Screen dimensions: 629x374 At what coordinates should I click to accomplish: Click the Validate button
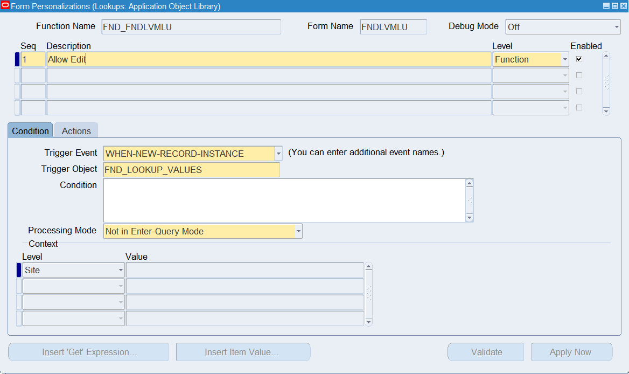(x=485, y=351)
